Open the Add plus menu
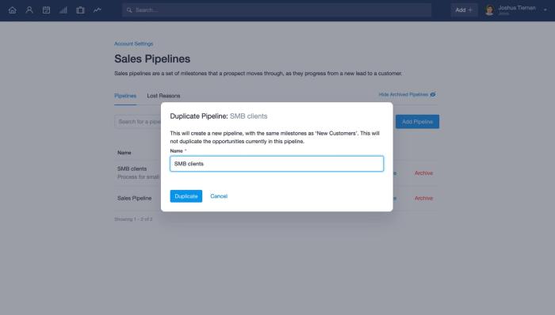Image resolution: width=555 pixels, height=315 pixels. point(464,10)
